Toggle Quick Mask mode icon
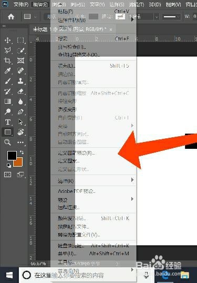The width and height of the screenshot is (197, 283). click(7, 175)
